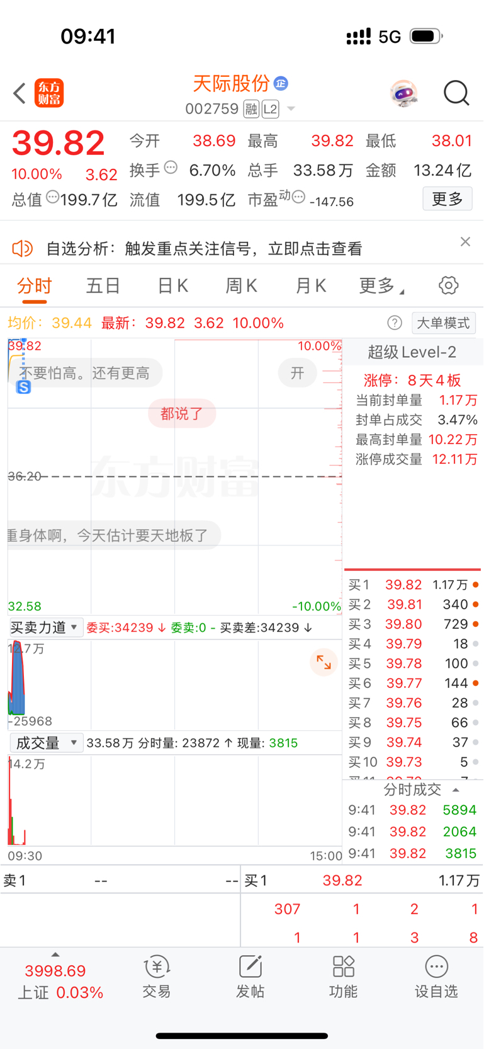This screenshot has height=1049, width=484.
Task: Toggle 开 bullet comments switch
Action: pos(298,373)
